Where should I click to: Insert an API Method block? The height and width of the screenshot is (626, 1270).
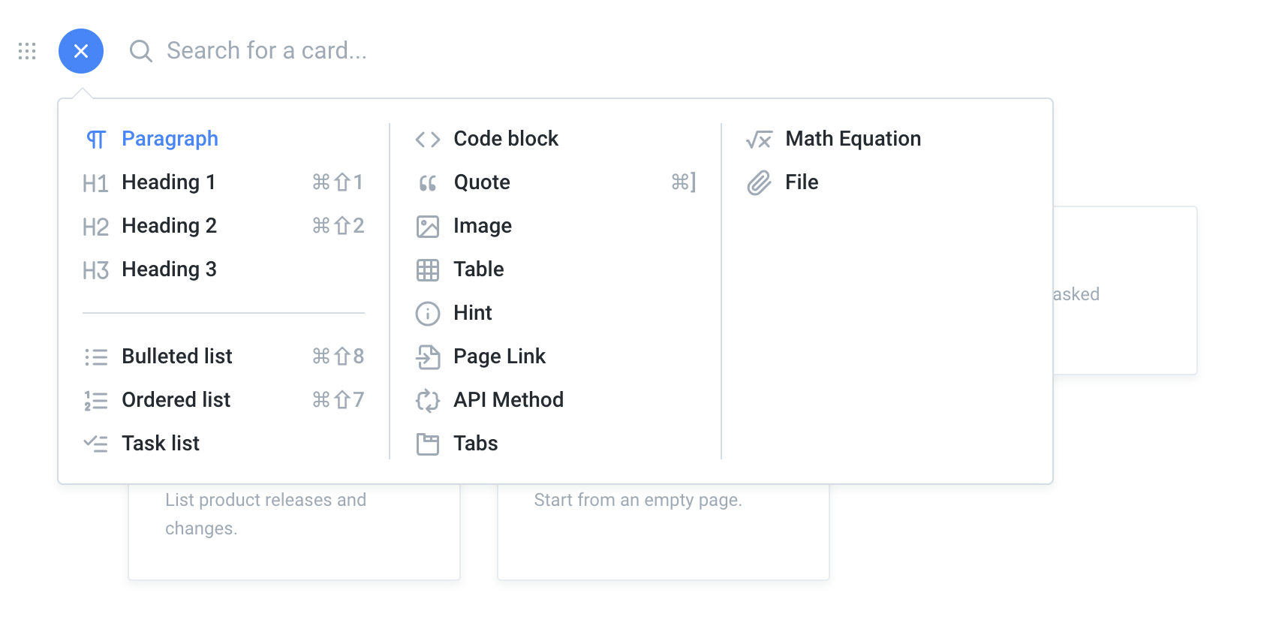click(x=508, y=400)
